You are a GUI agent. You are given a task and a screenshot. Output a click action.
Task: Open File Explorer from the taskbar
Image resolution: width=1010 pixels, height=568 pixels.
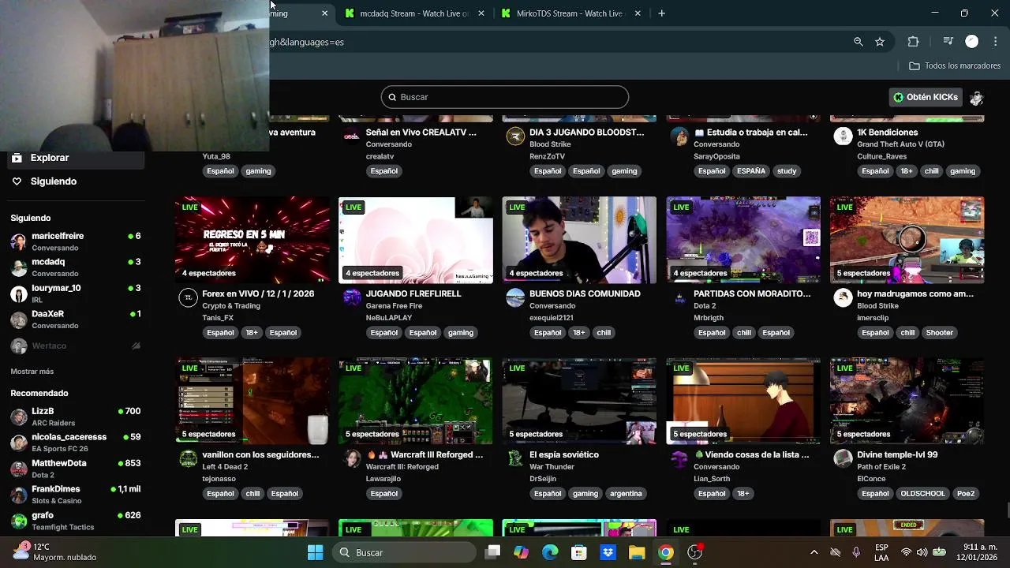pos(637,553)
